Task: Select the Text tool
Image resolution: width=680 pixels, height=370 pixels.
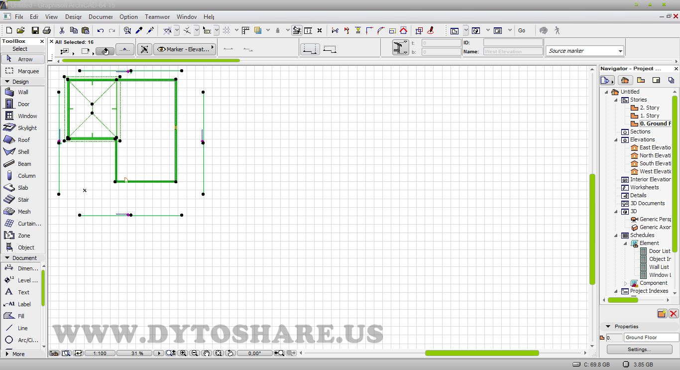Action: tap(21, 292)
